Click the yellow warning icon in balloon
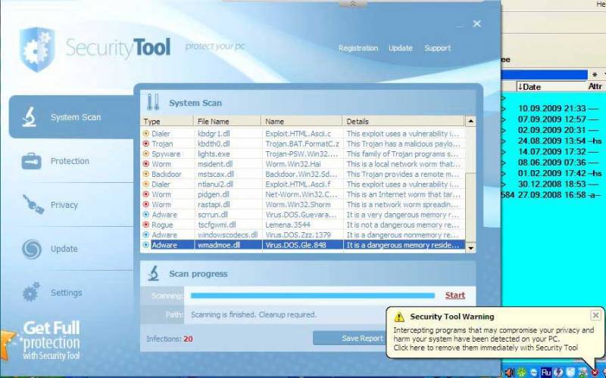The width and height of the screenshot is (606, 378). pos(398,317)
